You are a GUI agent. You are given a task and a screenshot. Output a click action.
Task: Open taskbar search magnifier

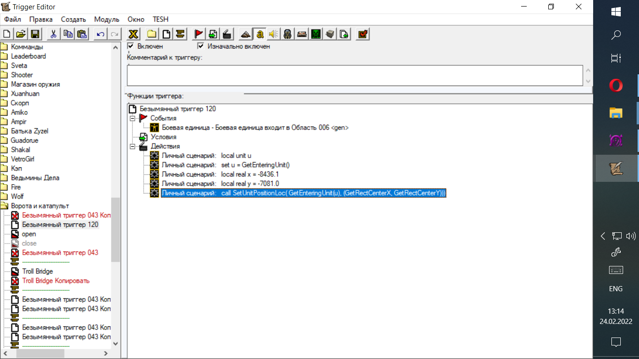[x=616, y=35]
